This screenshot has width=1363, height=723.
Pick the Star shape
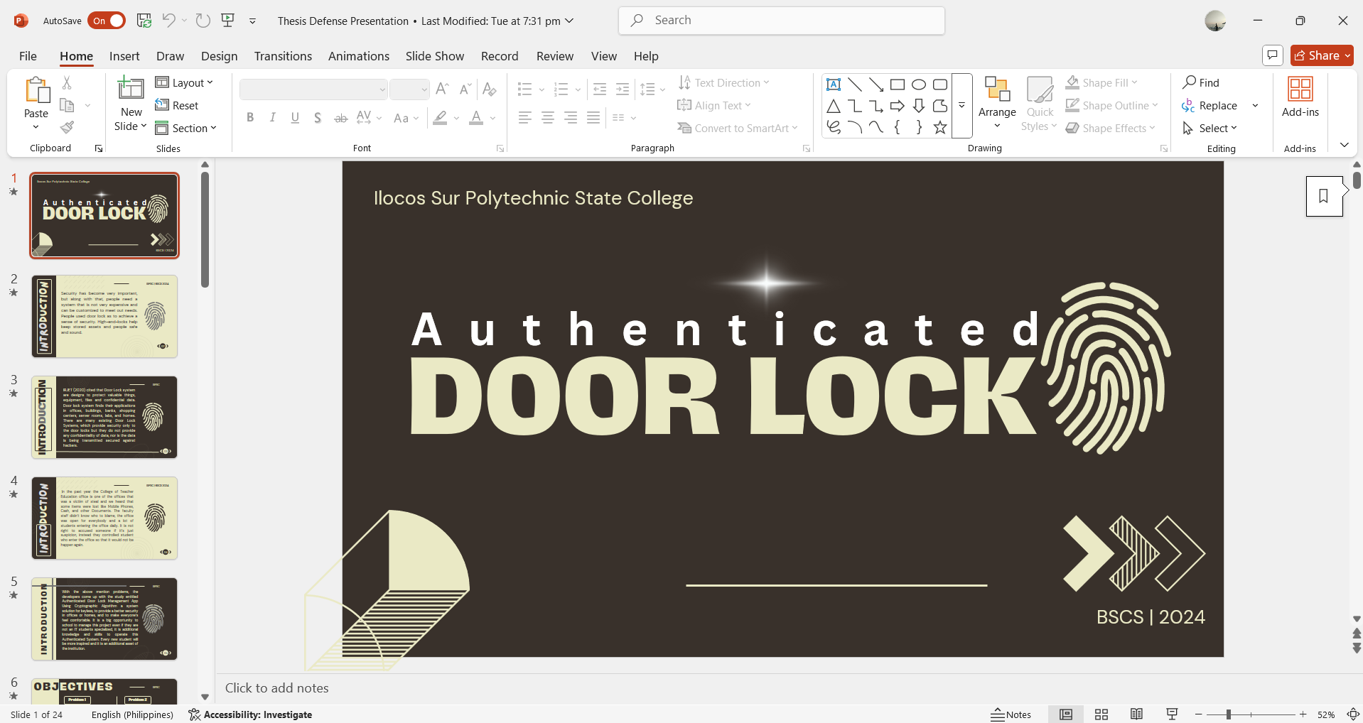click(x=940, y=127)
